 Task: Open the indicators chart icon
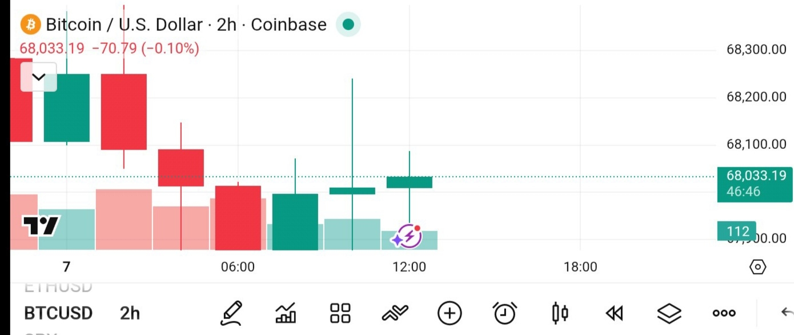click(286, 313)
